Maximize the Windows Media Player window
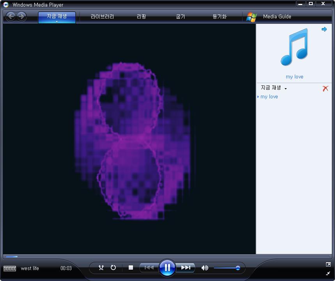Image resolution: width=335 pixels, height=281 pixels. 311,4
